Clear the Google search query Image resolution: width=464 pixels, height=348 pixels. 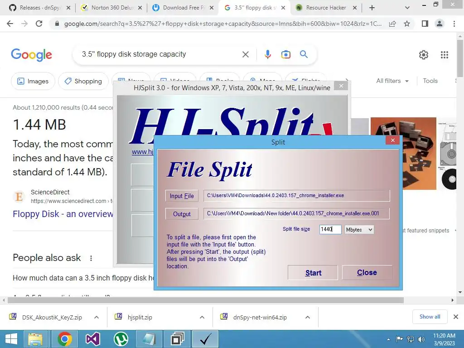[x=245, y=54]
